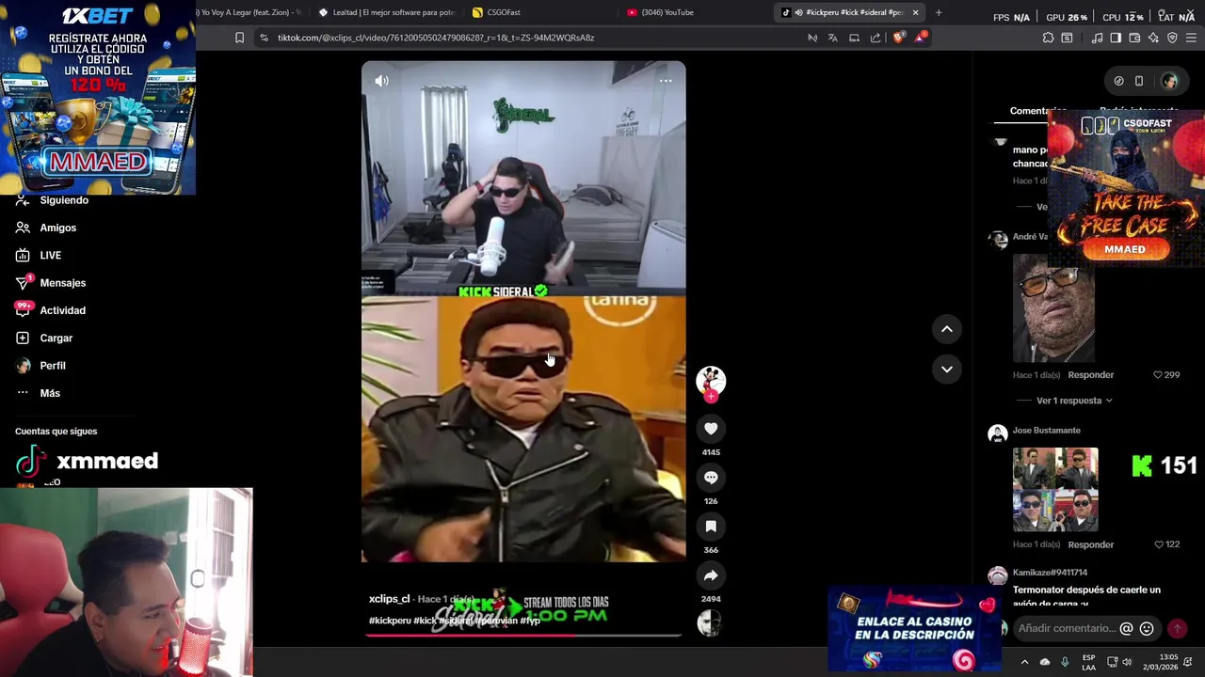Open Jose Bustamante's comment image collage

[x=1055, y=490]
